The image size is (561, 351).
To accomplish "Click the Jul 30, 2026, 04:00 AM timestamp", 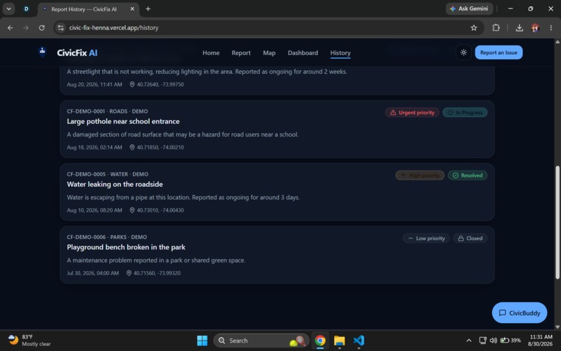I will point(93,273).
